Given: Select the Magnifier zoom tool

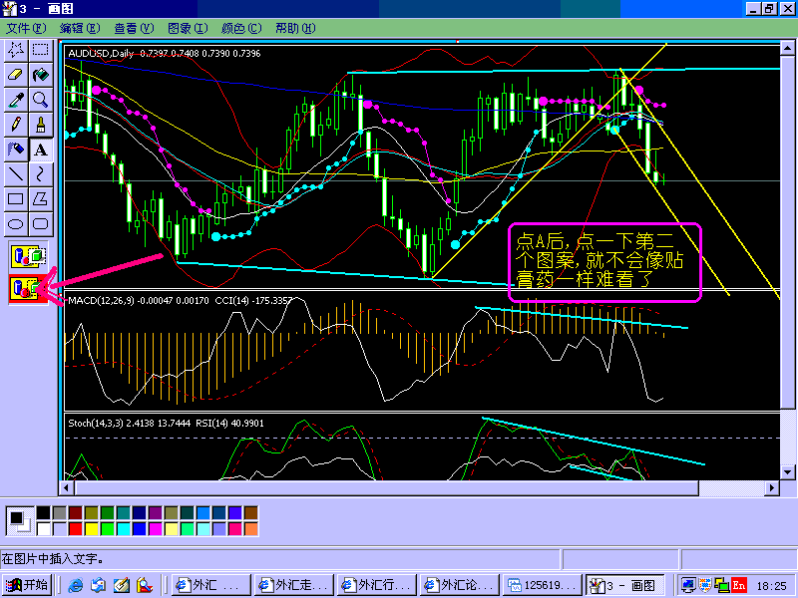Looking at the screenshot, I should tap(41, 99).
